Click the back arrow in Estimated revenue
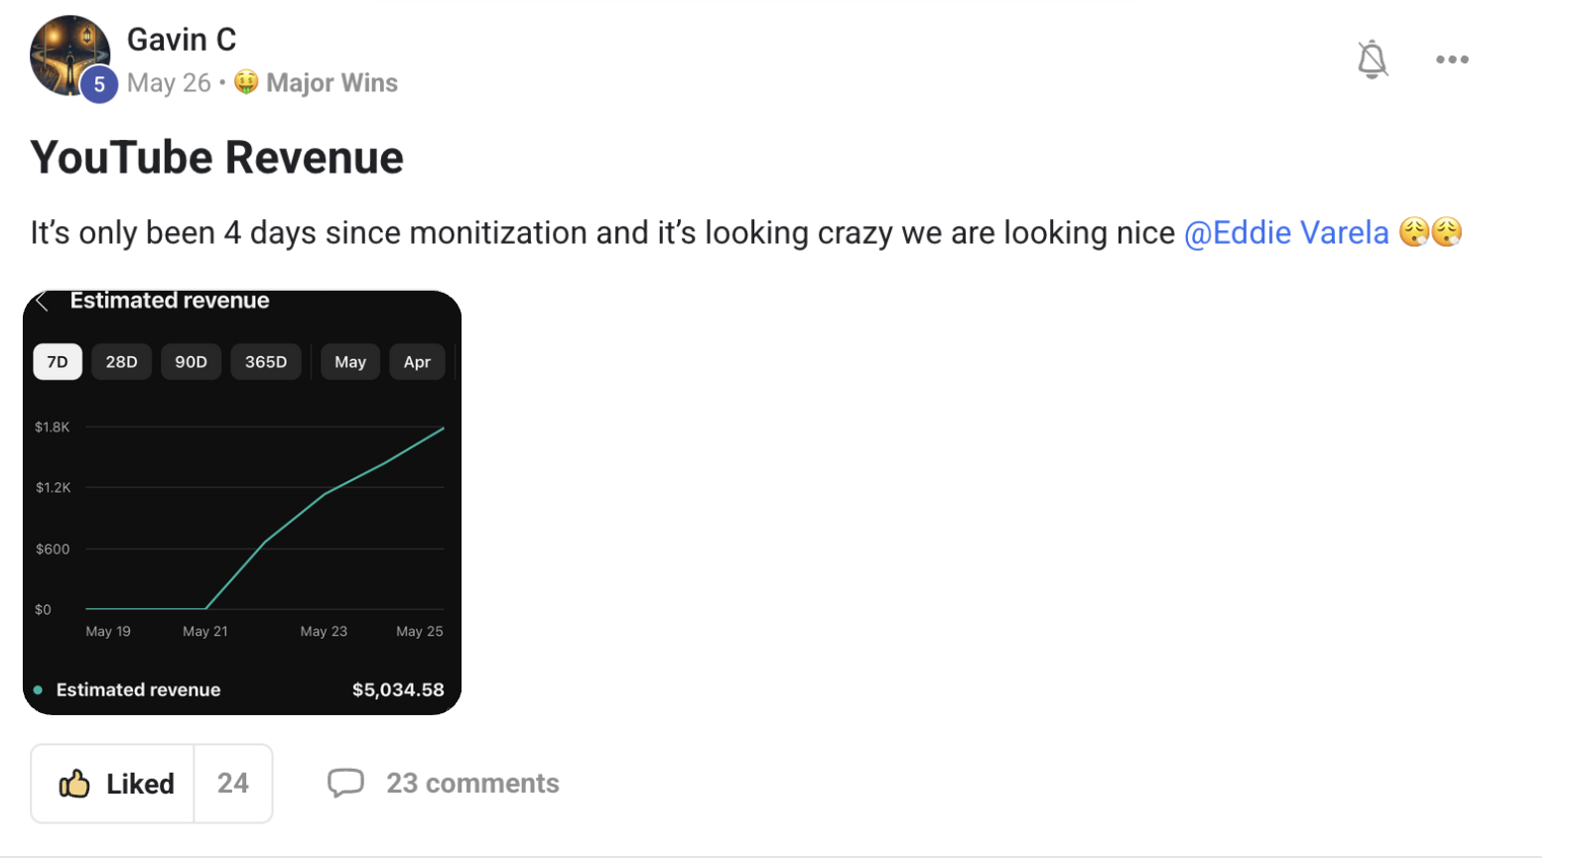Screen dimensions: 1580x861 tap(42, 302)
